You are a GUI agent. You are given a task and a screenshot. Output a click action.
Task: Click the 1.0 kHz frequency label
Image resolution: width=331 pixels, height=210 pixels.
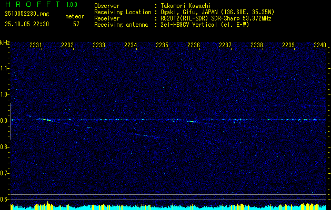pos(4,94)
